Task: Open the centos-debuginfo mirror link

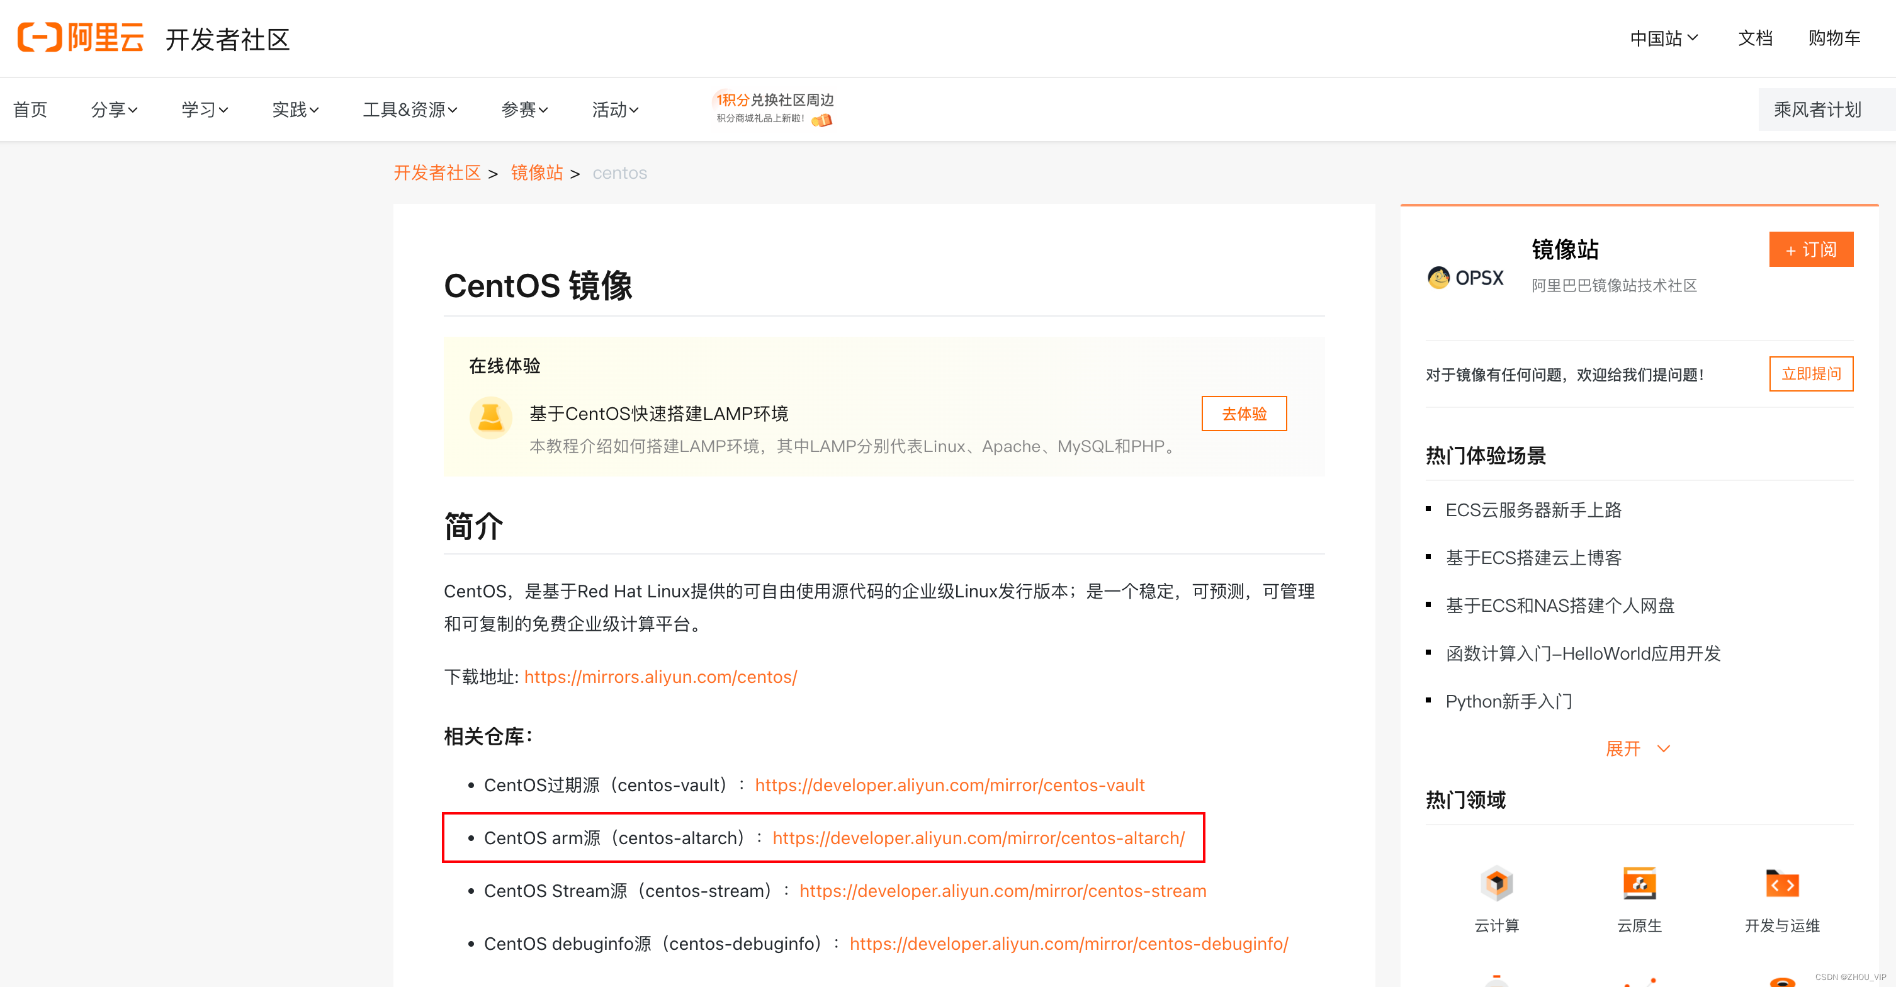Action: point(1069,944)
